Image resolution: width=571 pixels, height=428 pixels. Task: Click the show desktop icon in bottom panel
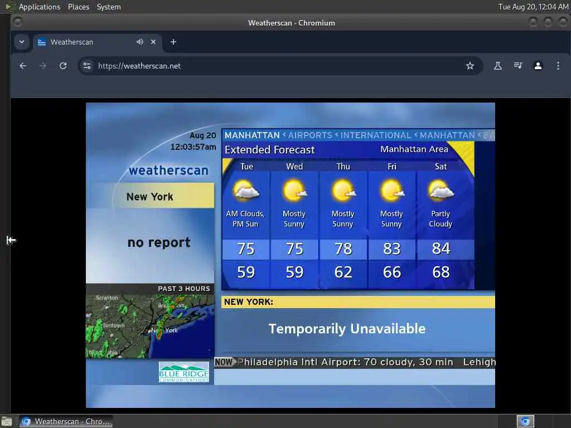[7, 421]
